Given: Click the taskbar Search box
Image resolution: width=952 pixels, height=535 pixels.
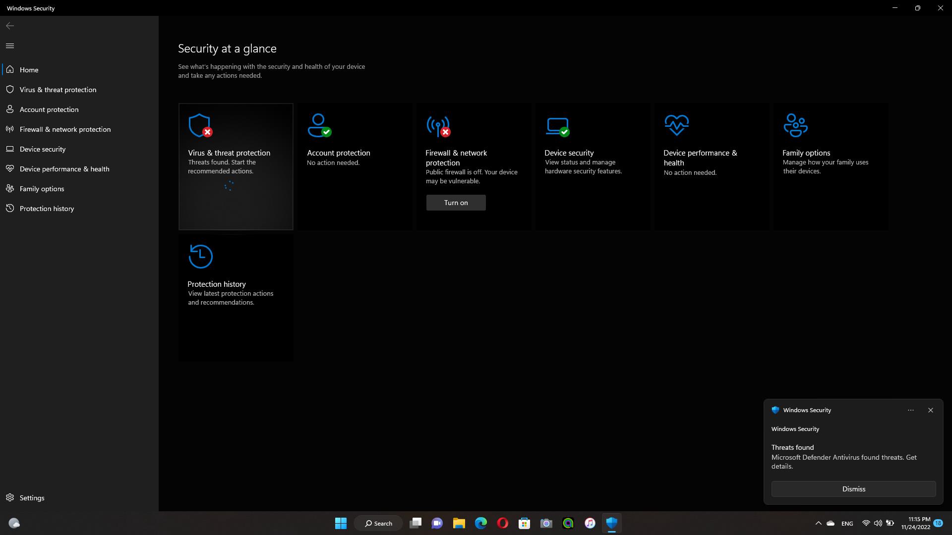Looking at the screenshot, I should pyautogui.click(x=378, y=523).
